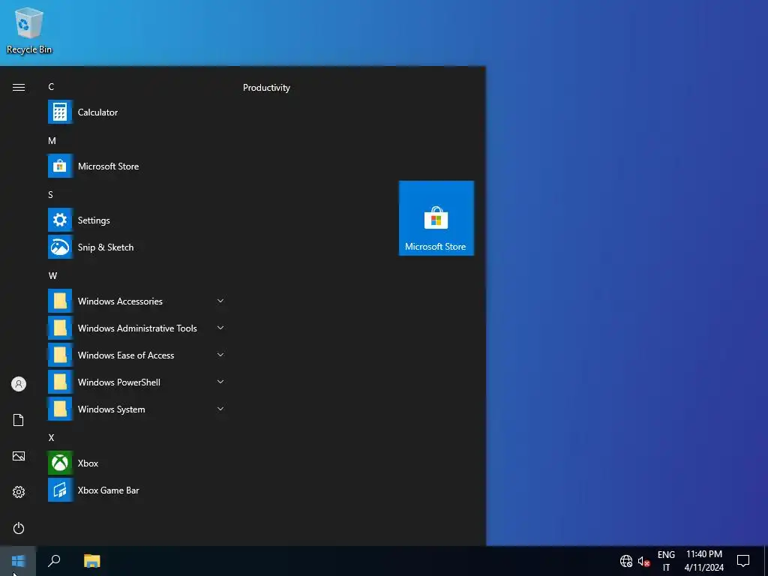
Task: Click the letter C group header
Action: click(x=51, y=87)
